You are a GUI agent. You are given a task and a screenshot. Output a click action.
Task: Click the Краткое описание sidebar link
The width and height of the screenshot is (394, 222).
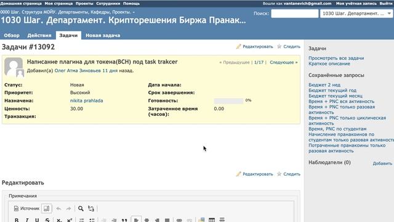pyautogui.click(x=329, y=64)
